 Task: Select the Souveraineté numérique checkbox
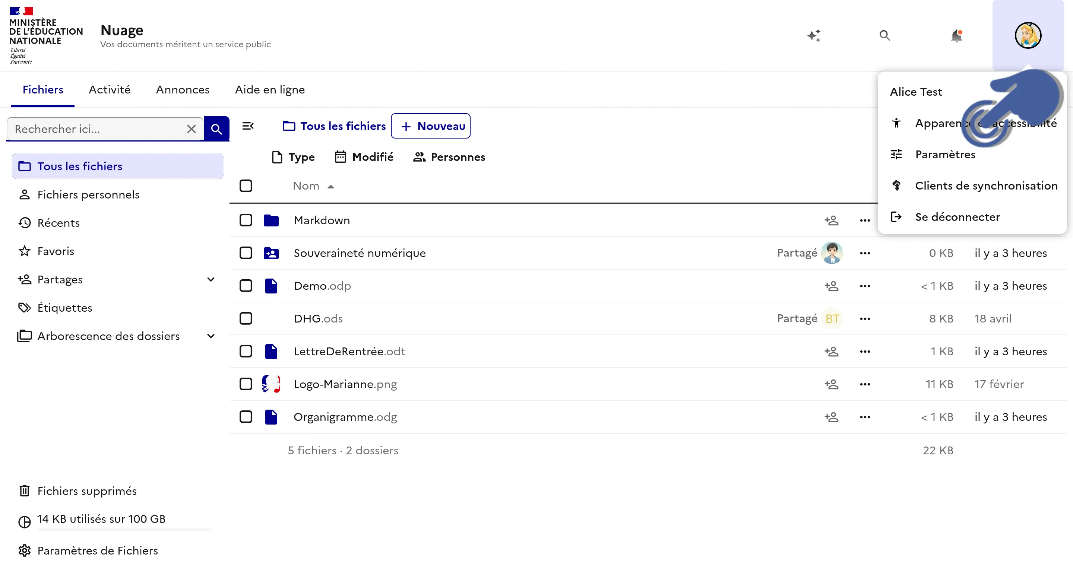246,253
